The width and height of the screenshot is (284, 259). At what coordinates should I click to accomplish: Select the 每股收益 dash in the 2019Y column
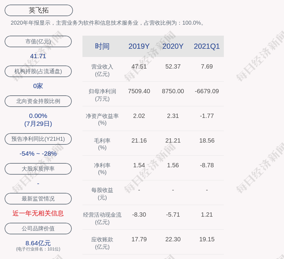tap(139, 190)
